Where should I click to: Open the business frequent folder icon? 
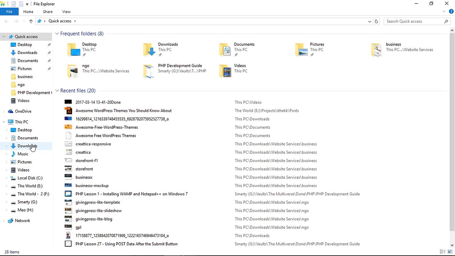coord(377,50)
